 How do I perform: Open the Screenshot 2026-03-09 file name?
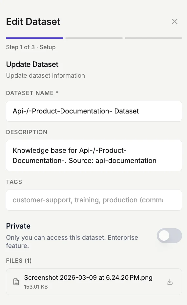[x=88, y=277]
